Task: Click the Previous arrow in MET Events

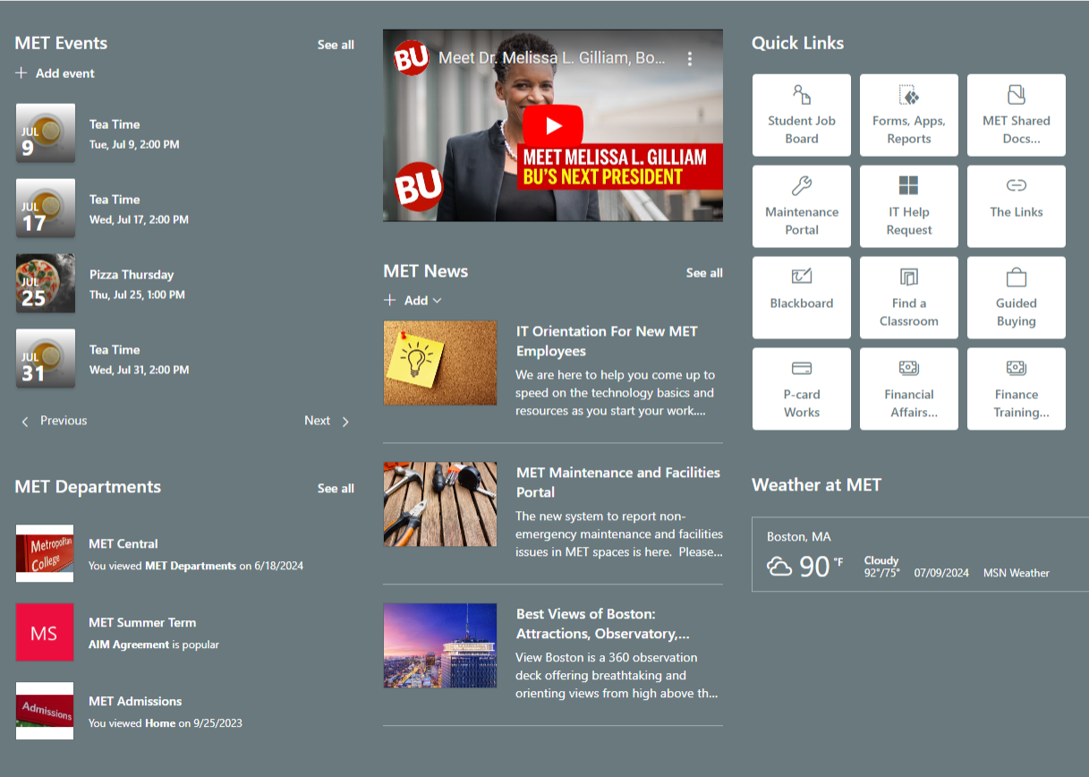Action: coord(25,422)
